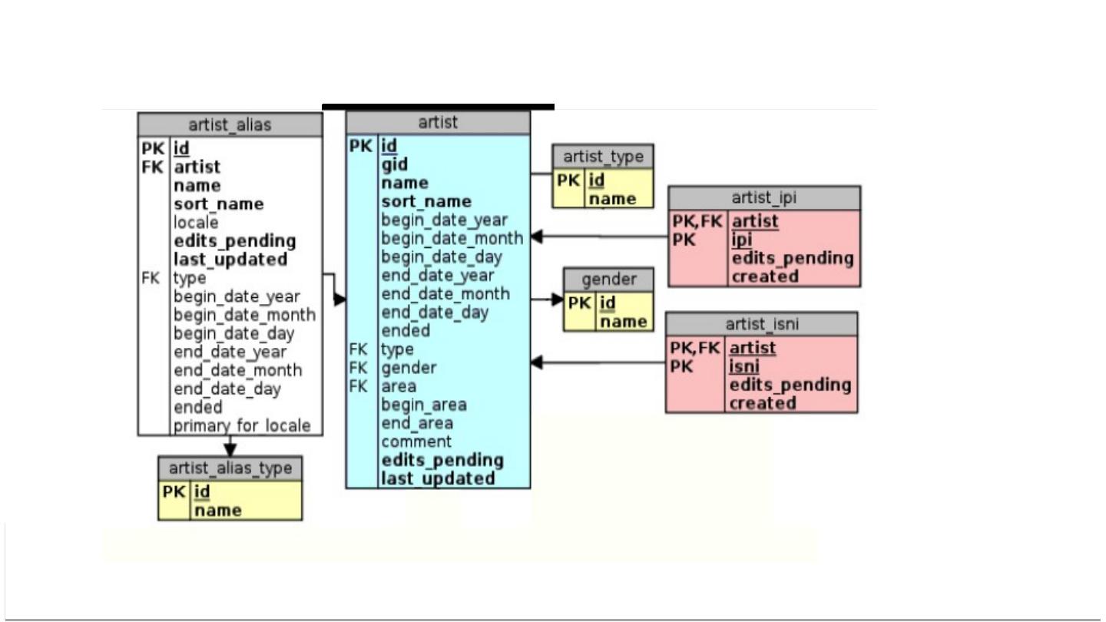Select the created field in artist_ipi

click(x=765, y=276)
